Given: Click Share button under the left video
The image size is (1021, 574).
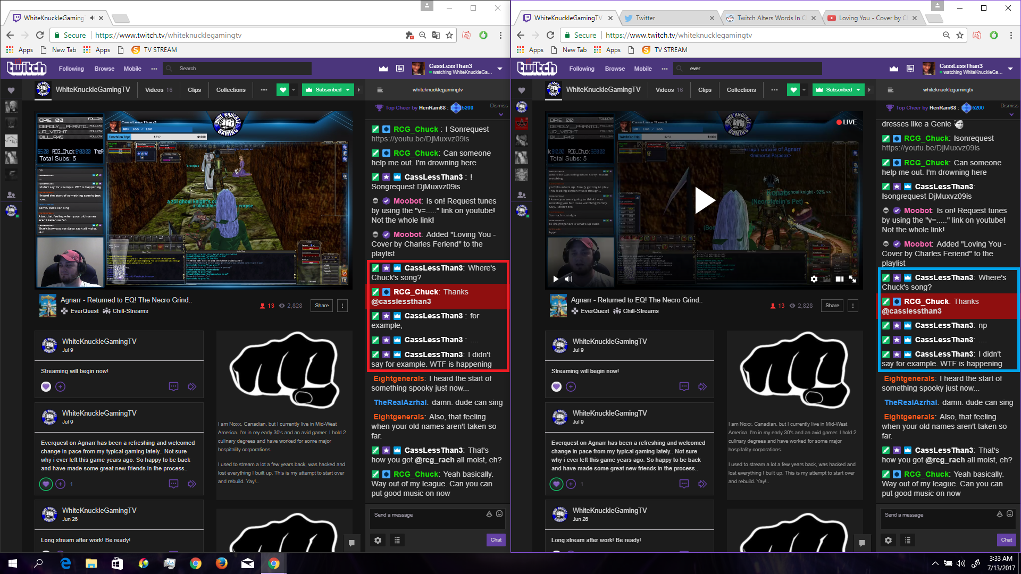Looking at the screenshot, I should tap(322, 306).
